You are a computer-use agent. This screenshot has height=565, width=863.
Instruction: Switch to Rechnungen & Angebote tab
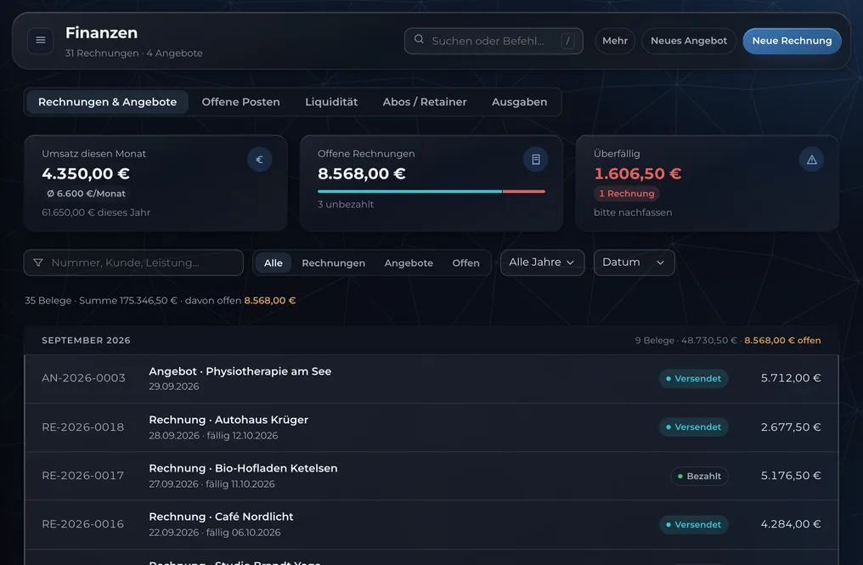(x=107, y=102)
